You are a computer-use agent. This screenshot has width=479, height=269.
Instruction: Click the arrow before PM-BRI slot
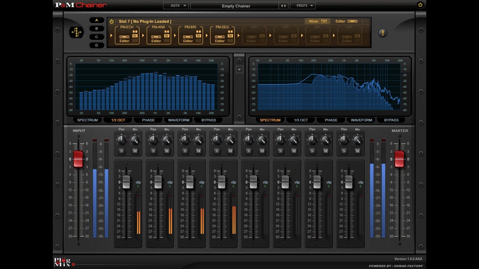175,35
